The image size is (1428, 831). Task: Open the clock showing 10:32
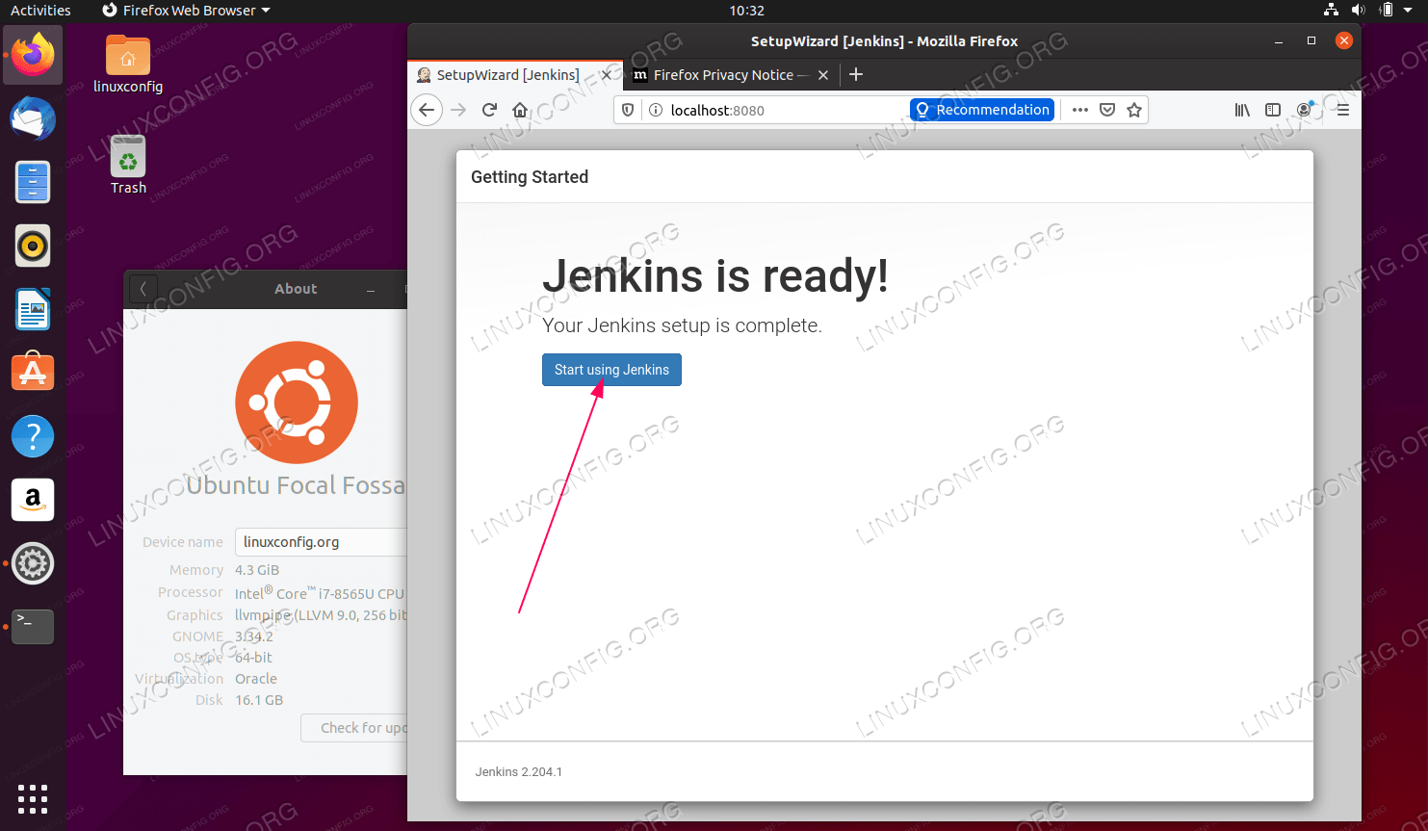click(x=746, y=11)
